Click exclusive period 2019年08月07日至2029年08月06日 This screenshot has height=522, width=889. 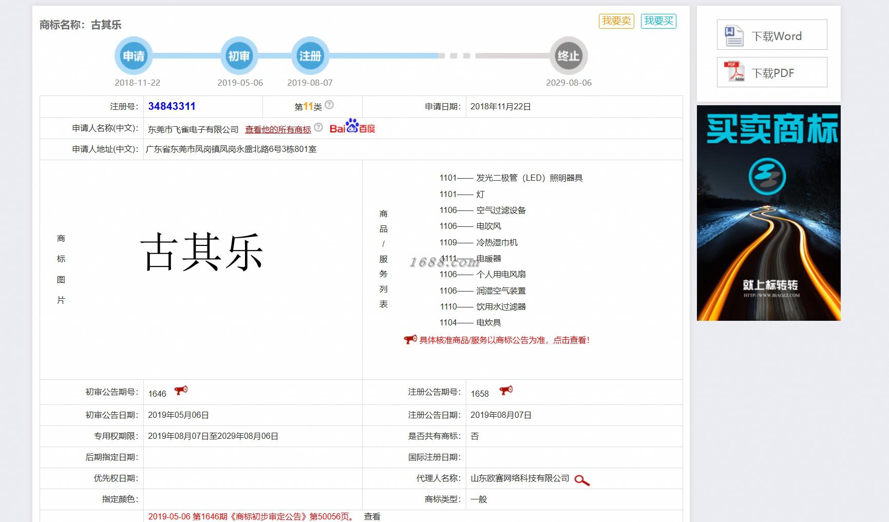213,436
